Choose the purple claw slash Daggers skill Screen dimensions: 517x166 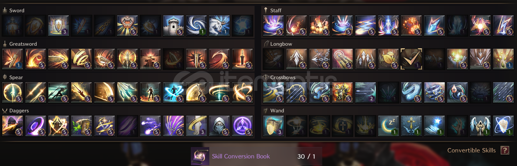click(173, 126)
